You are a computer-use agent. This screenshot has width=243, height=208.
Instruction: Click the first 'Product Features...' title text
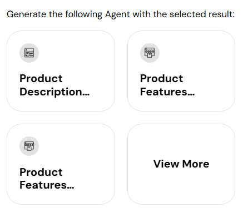[x=167, y=85]
